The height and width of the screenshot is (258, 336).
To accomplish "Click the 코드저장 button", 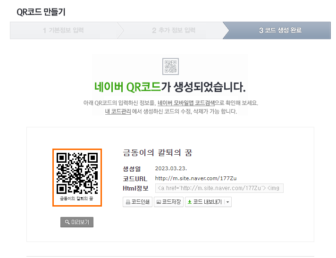I will coord(168,202).
